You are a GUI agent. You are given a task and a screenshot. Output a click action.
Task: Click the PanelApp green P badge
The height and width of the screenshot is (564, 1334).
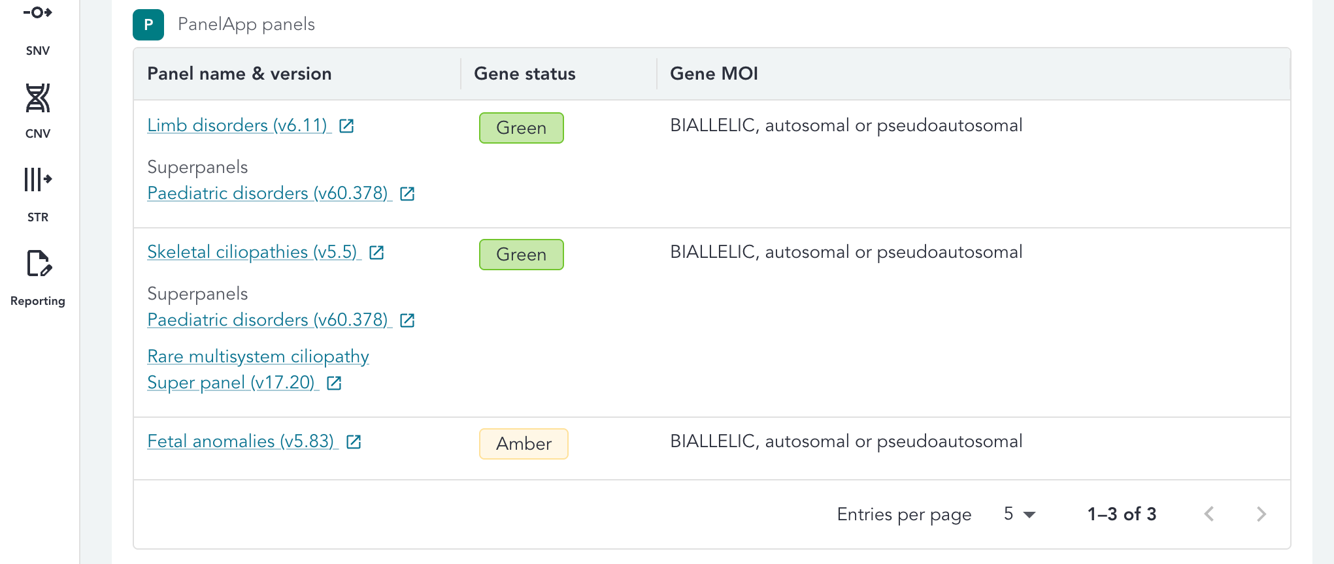(148, 25)
